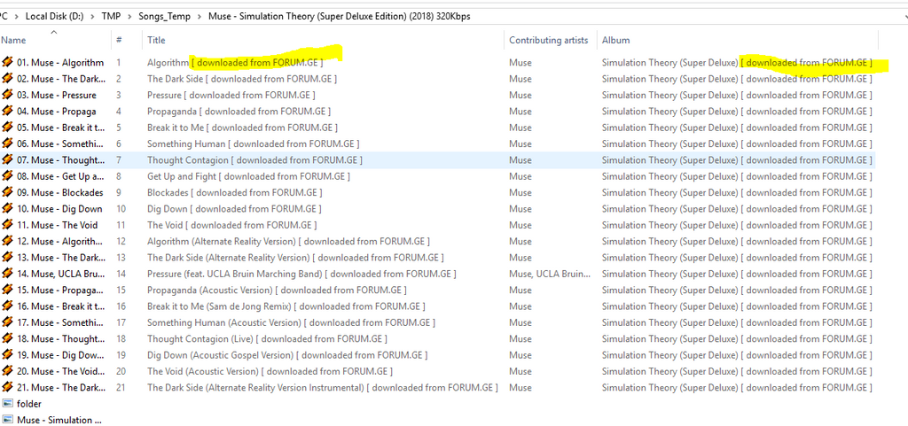The height and width of the screenshot is (426, 908).
Task: Click title Something Human [ downloaded from FORUM.GE ]
Action: click(x=253, y=143)
